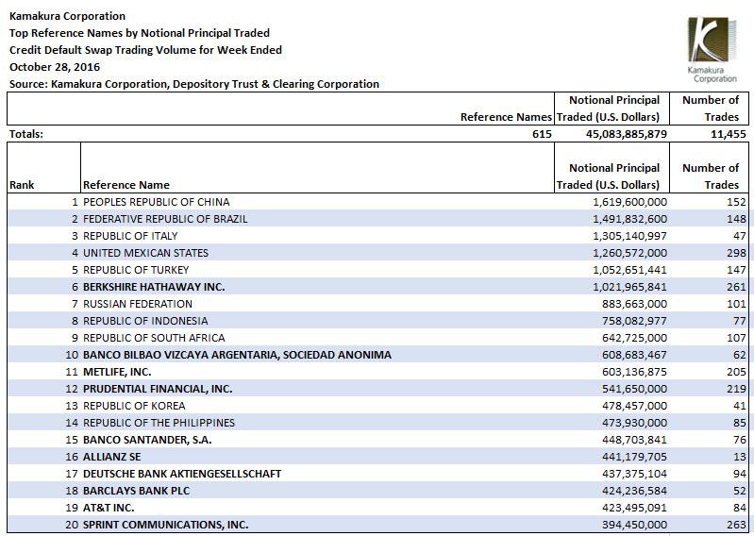Select the 'ALLIANZ SE' cell

click(x=112, y=457)
